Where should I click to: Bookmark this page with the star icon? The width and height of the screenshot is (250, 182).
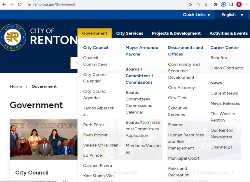[x=206, y=5]
